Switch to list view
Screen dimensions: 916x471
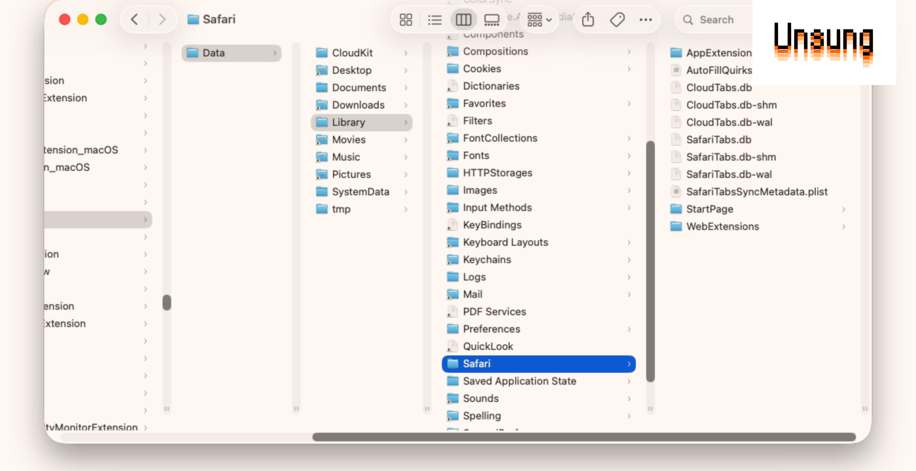click(434, 20)
